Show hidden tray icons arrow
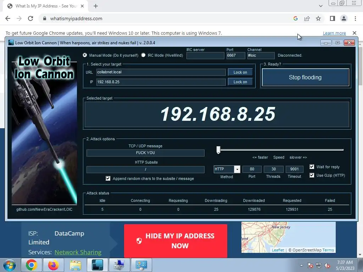This screenshot has width=363, height=272. (301, 266)
